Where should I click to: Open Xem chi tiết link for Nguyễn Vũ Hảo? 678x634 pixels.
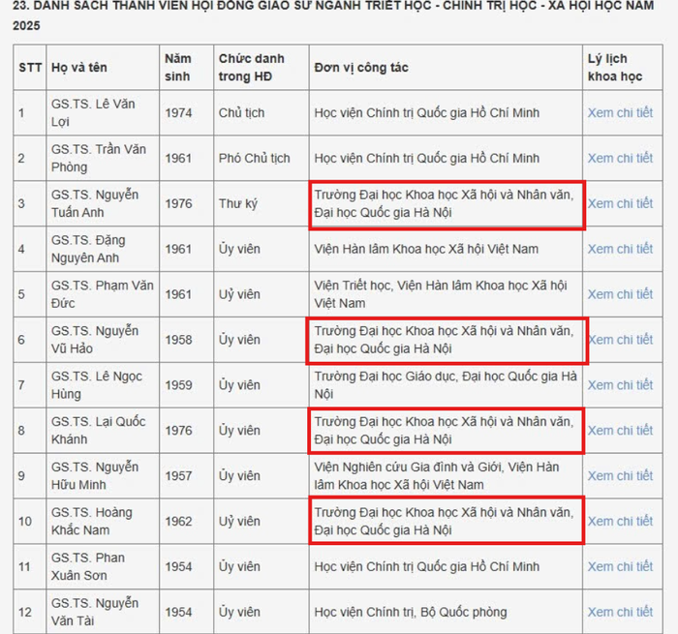621,340
